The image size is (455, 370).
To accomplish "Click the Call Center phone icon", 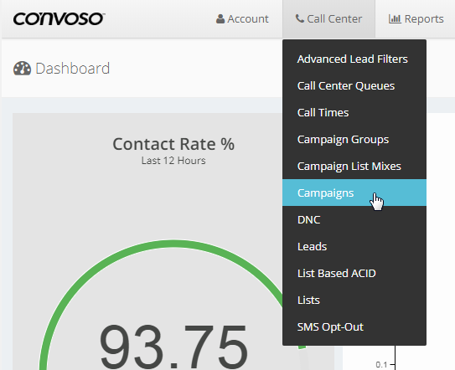I will [x=300, y=18].
